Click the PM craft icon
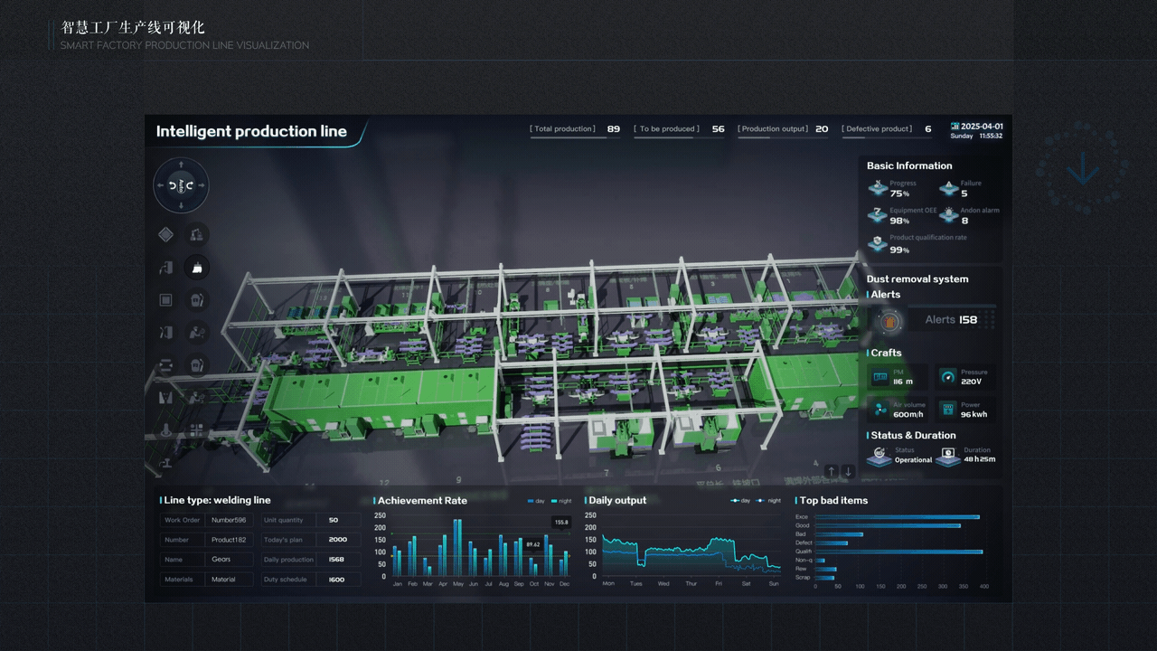The image size is (1157, 651). (x=880, y=377)
